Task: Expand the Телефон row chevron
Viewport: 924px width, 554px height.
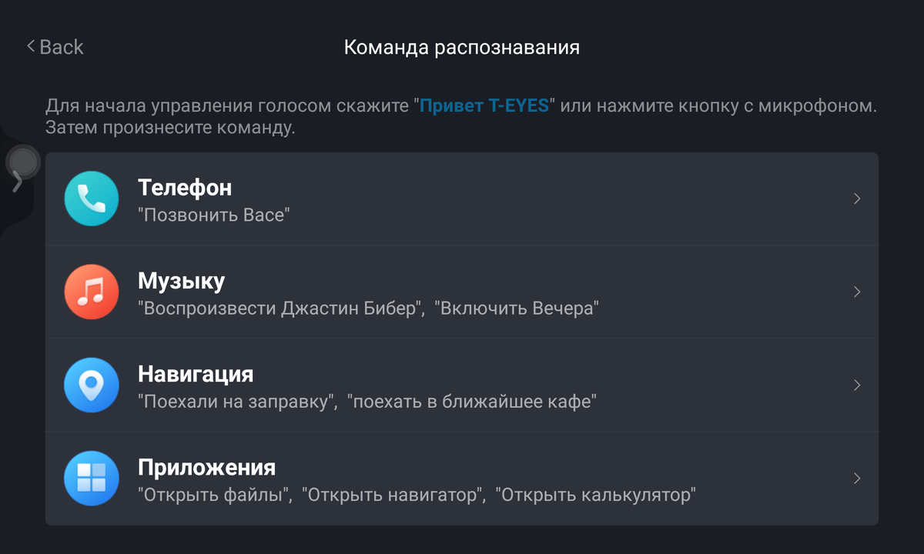Action: [x=856, y=199]
